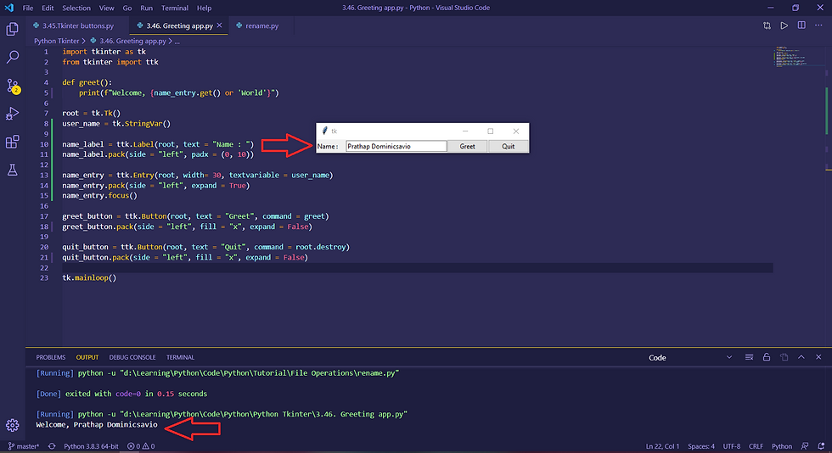Maximize the tk window
The image size is (832, 453).
coord(491,131)
